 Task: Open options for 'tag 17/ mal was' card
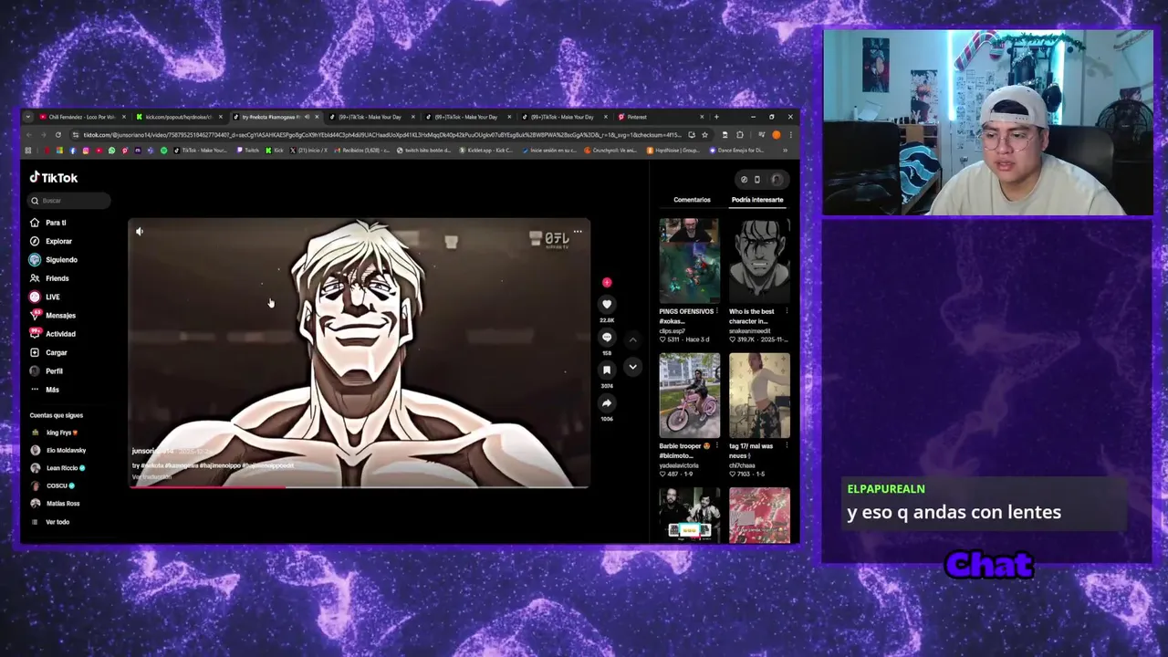(x=787, y=446)
